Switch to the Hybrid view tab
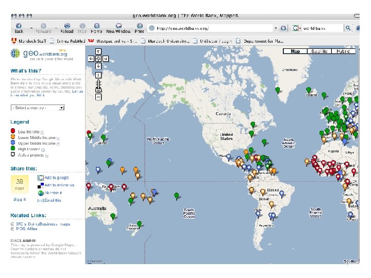This screenshot has height=278, width=371. coord(343,51)
